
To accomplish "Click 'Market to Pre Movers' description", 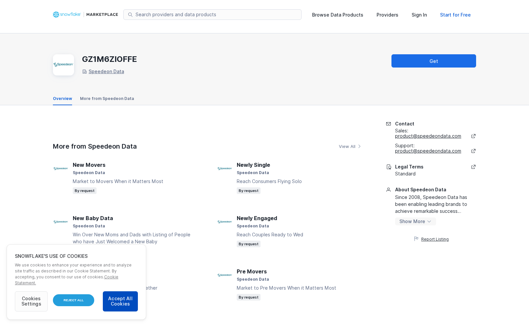I will click(x=286, y=288).
